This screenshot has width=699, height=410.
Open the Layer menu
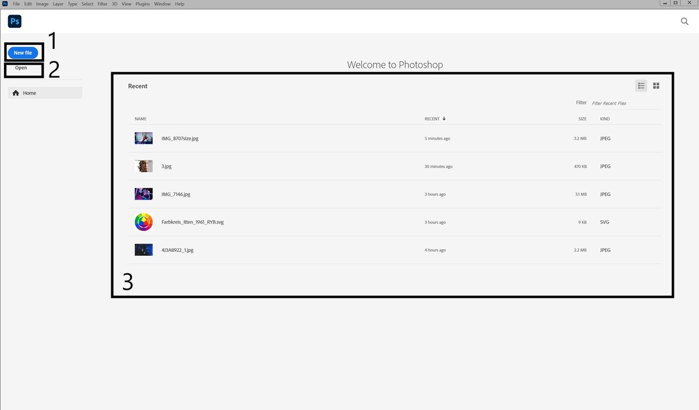coord(58,4)
